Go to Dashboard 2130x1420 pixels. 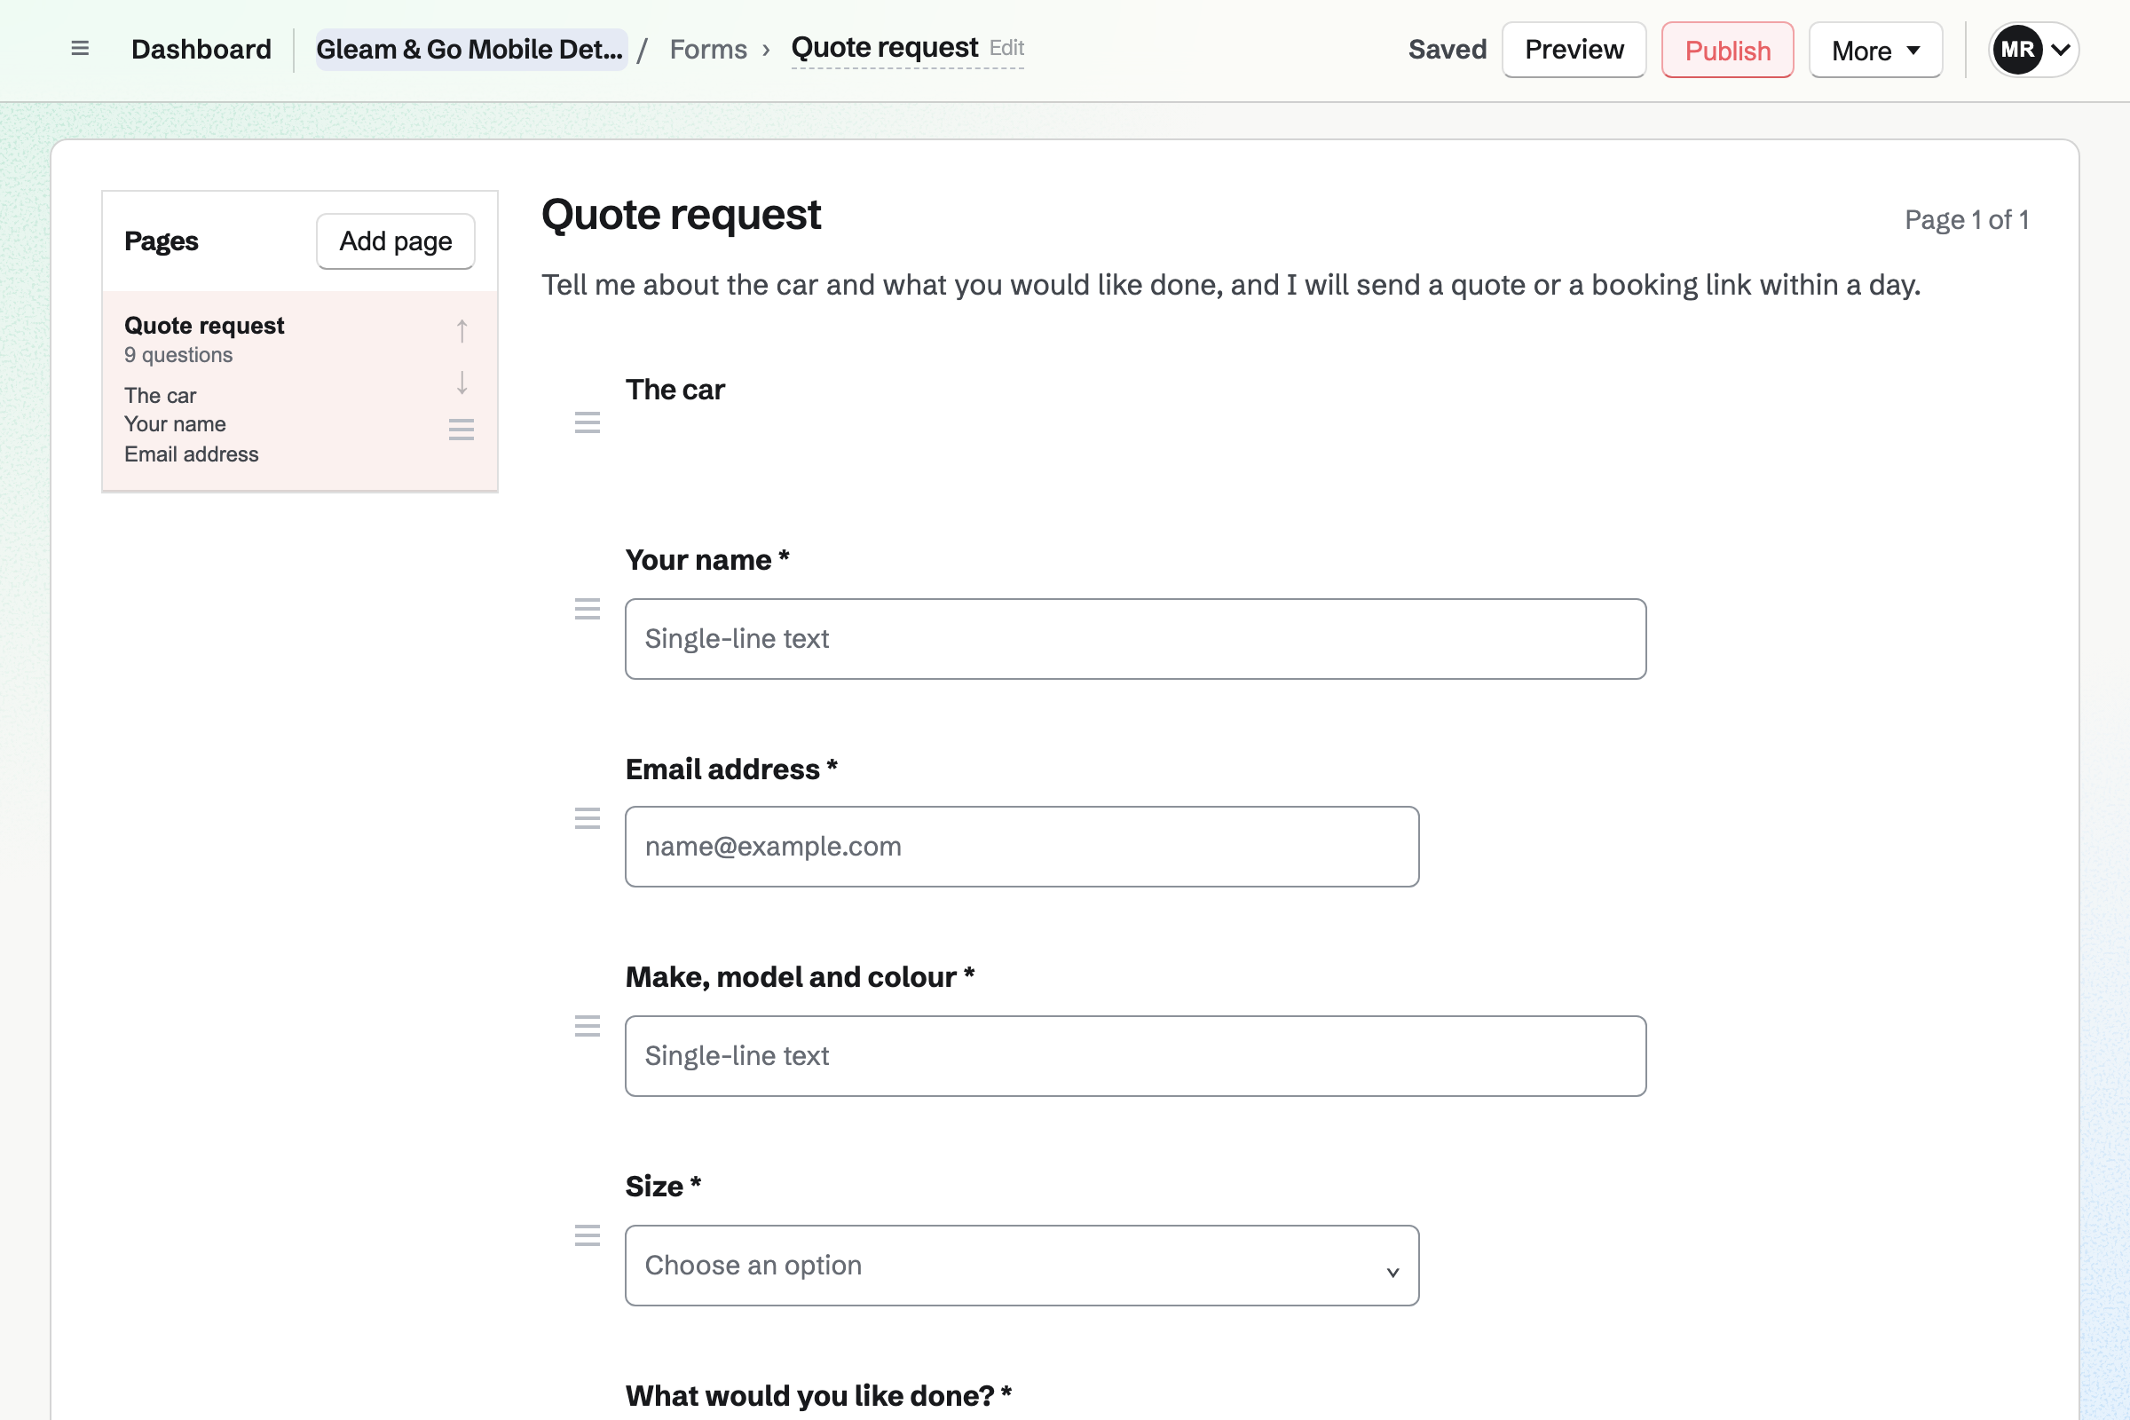(201, 49)
